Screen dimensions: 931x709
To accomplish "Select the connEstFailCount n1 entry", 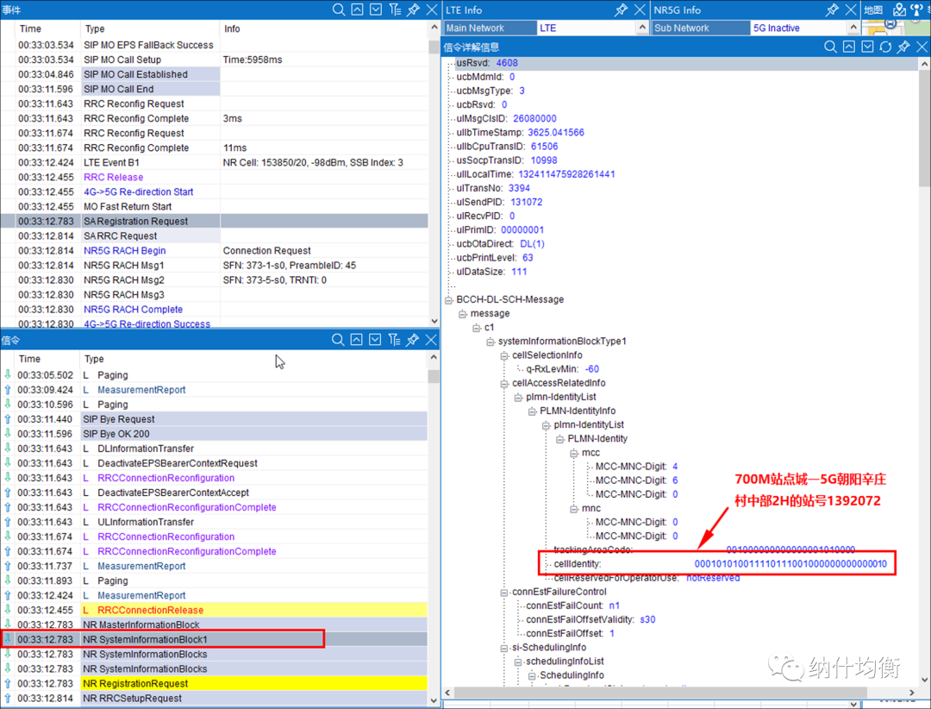I will pos(572,605).
